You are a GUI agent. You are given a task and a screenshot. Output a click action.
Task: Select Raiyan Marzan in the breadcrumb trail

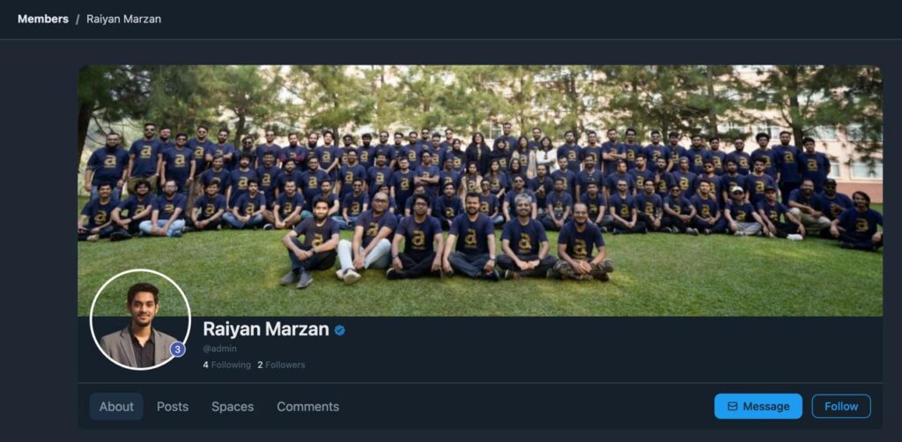123,19
